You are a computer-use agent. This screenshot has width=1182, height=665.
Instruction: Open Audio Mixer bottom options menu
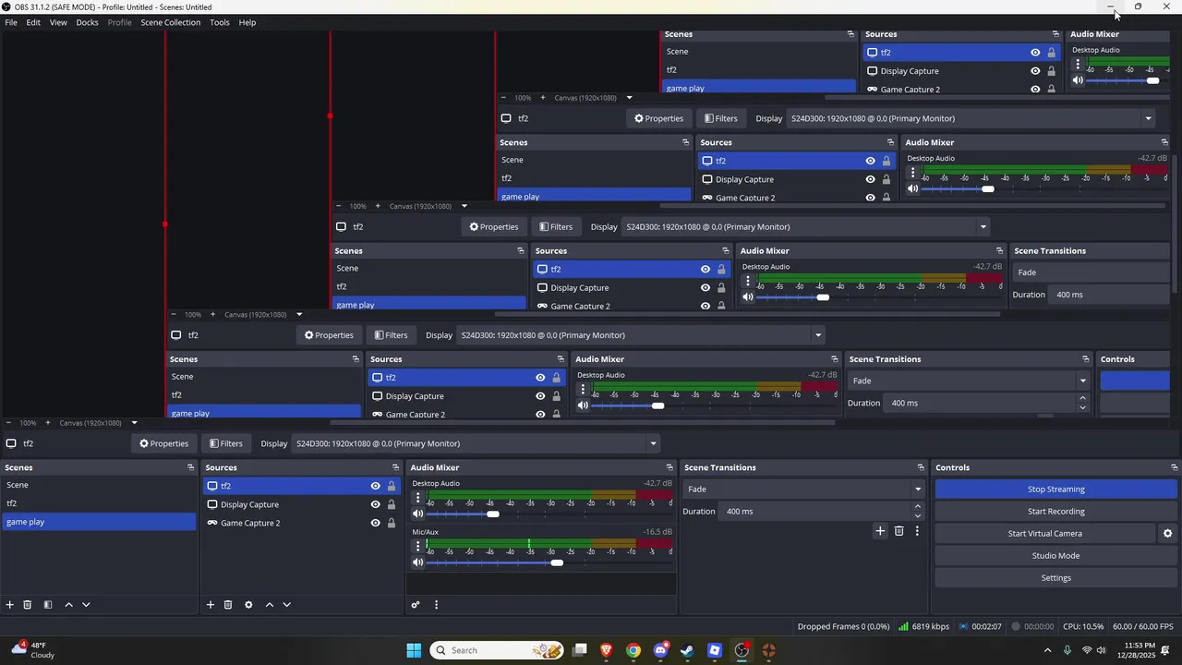pos(436,605)
